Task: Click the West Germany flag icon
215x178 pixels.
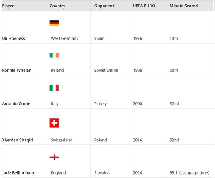Action: pos(54,23)
